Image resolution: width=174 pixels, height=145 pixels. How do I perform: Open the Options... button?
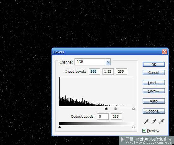[153, 111]
